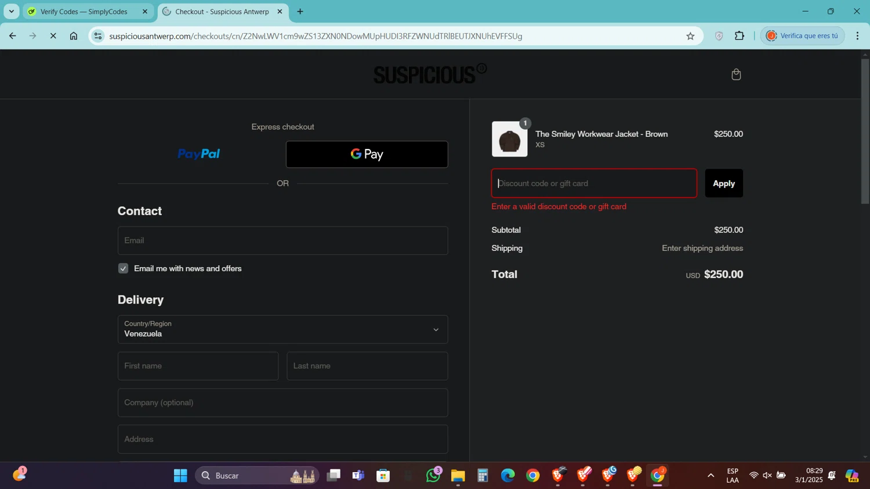The image size is (870, 489).
Task: Stop page loading with the X button
Action: click(x=53, y=36)
